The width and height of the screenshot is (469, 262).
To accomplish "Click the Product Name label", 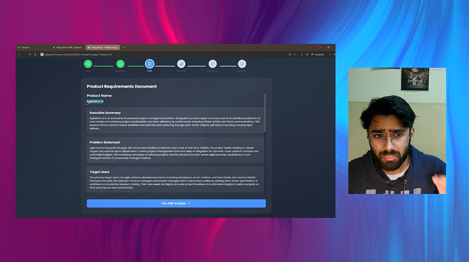I will [x=99, y=96].
